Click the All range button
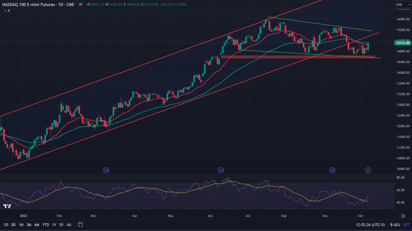 pyautogui.click(x=69, y=224)
